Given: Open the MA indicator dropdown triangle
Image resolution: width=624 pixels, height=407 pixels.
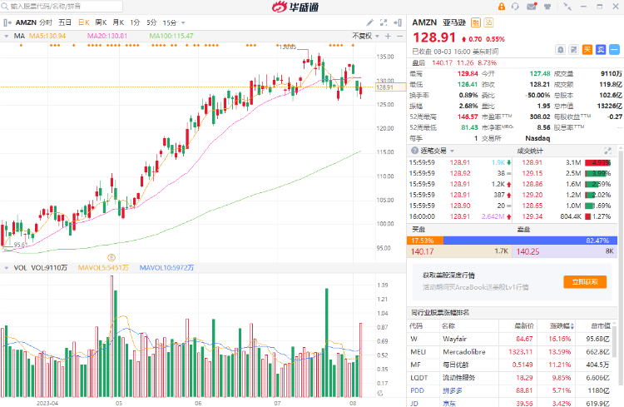Looking at the screenshot, I should click(x=7, y=37).
